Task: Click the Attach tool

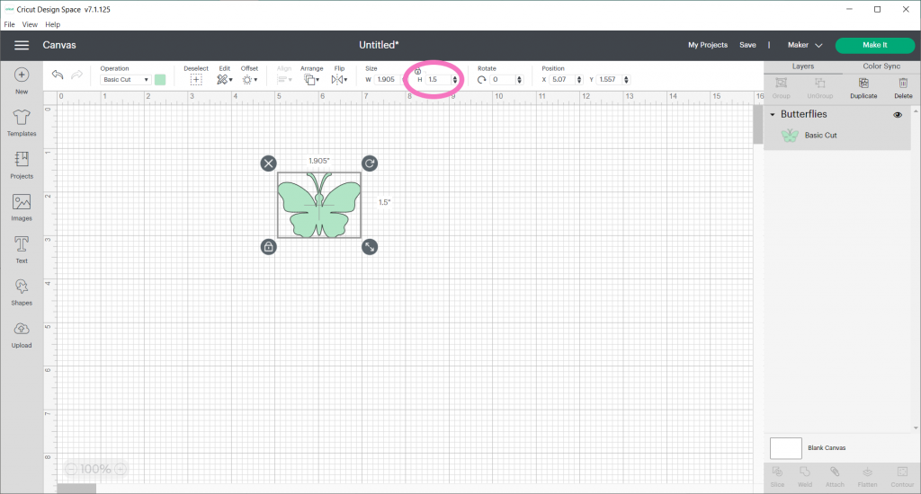Action: click(835, 476)
